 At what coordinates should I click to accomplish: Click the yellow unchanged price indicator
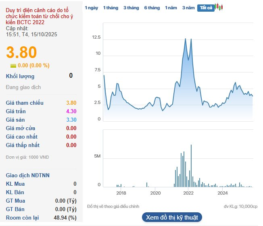tap(13, 66)
